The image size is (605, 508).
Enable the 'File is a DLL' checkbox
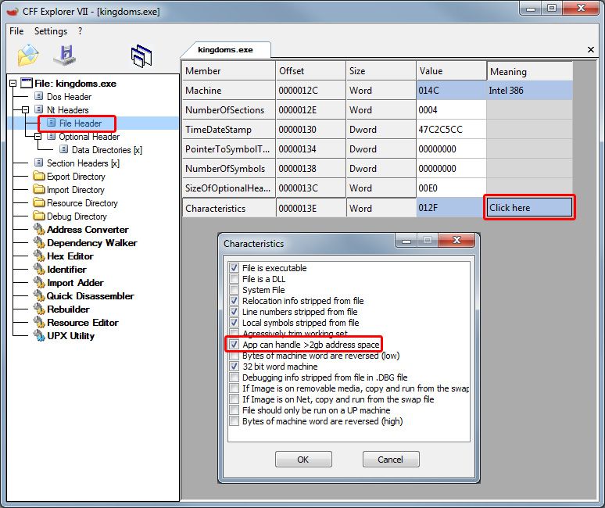234,279
